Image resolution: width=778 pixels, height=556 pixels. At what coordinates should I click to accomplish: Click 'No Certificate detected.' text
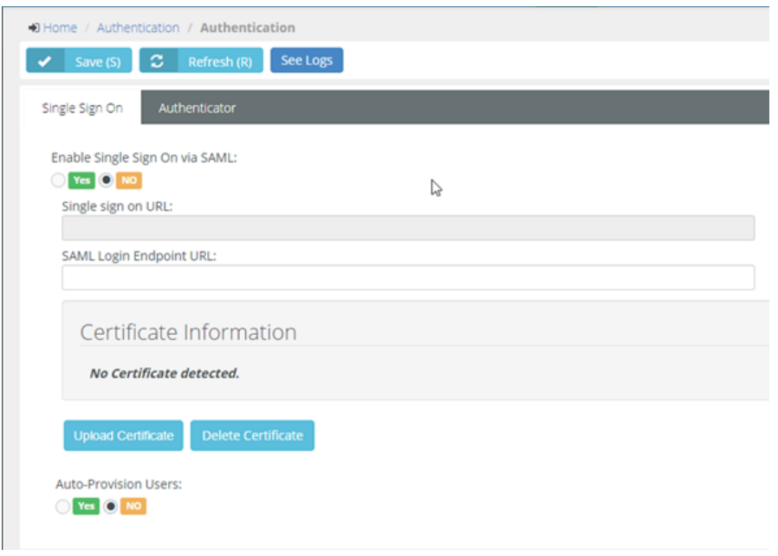click(165, 373)
